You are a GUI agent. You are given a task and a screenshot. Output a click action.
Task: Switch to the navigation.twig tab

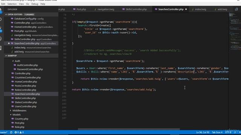click(x=104, y=9)
